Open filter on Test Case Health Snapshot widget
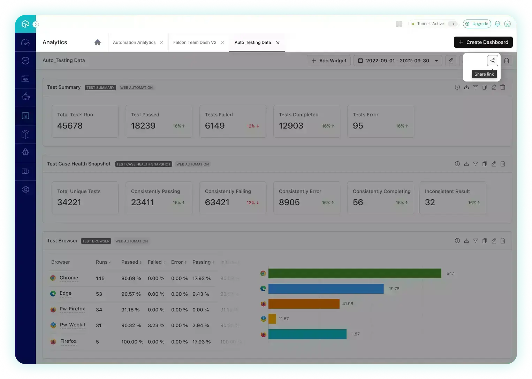Screen dimensions: 532x379 coord(476,164)
